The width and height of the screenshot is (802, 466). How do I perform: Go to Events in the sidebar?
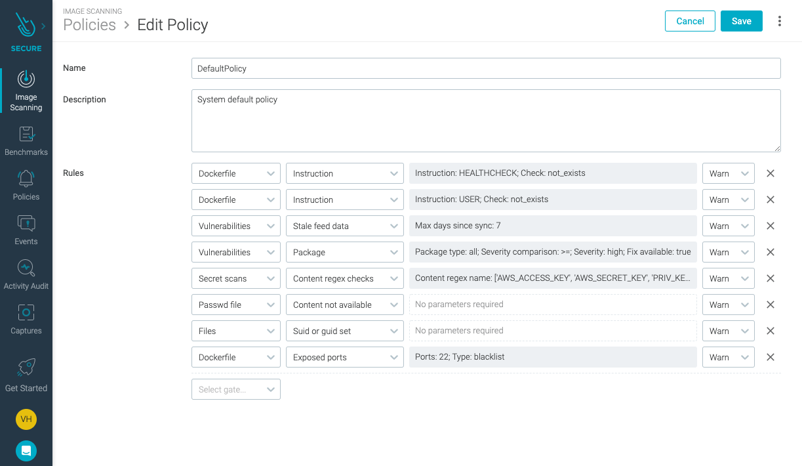(x=26, y=230)
